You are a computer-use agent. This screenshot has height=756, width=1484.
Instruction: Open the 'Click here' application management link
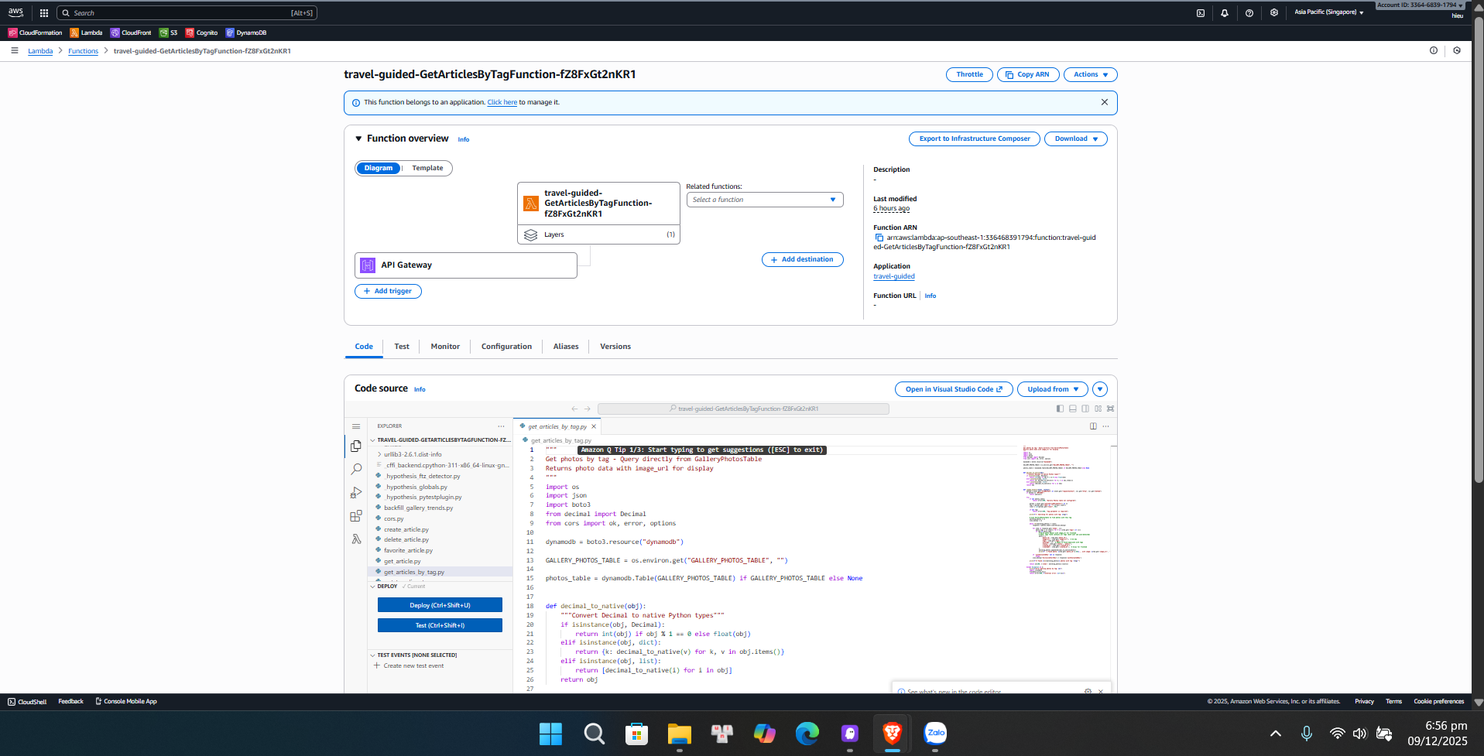coord(502,101)
